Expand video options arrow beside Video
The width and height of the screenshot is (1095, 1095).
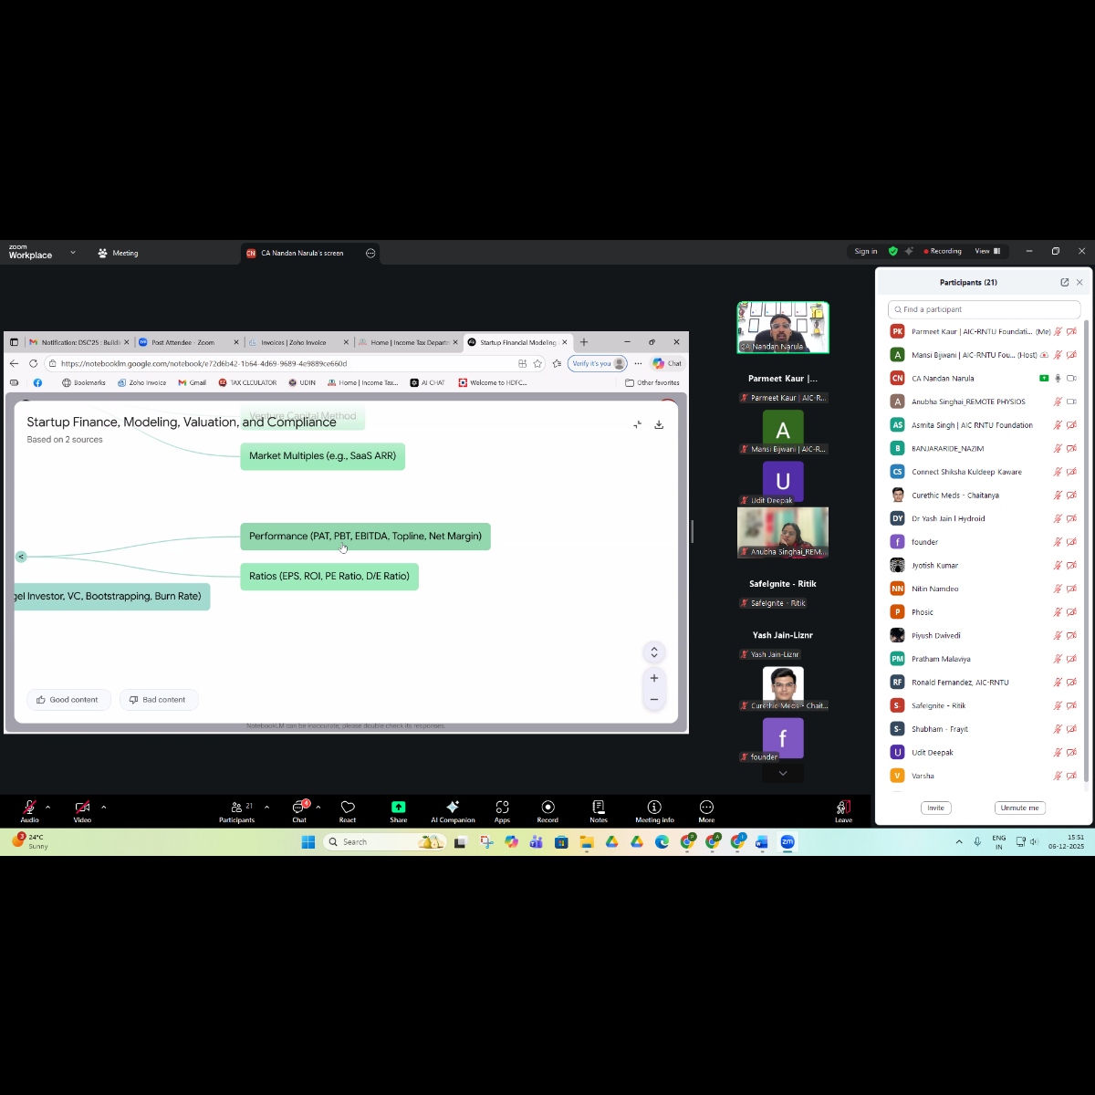click(x=103, y=807)
